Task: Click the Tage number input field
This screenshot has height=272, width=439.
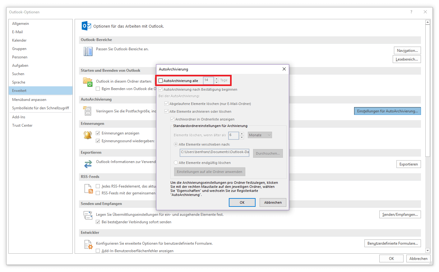Action: click(x=209, y=80)
